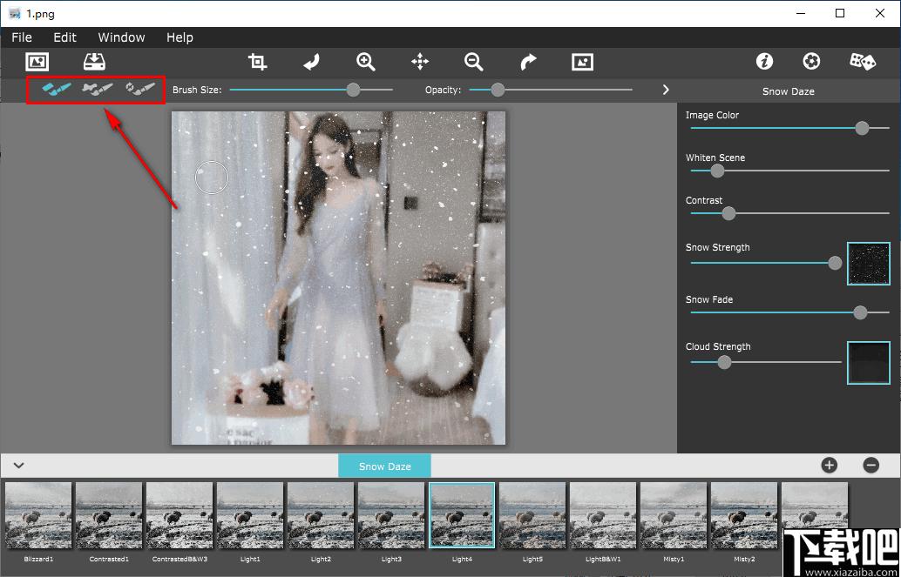Collapse the side panel with right chevron
Image resolution: width=901 pixels, height=577 pixels.
(666, 90)
